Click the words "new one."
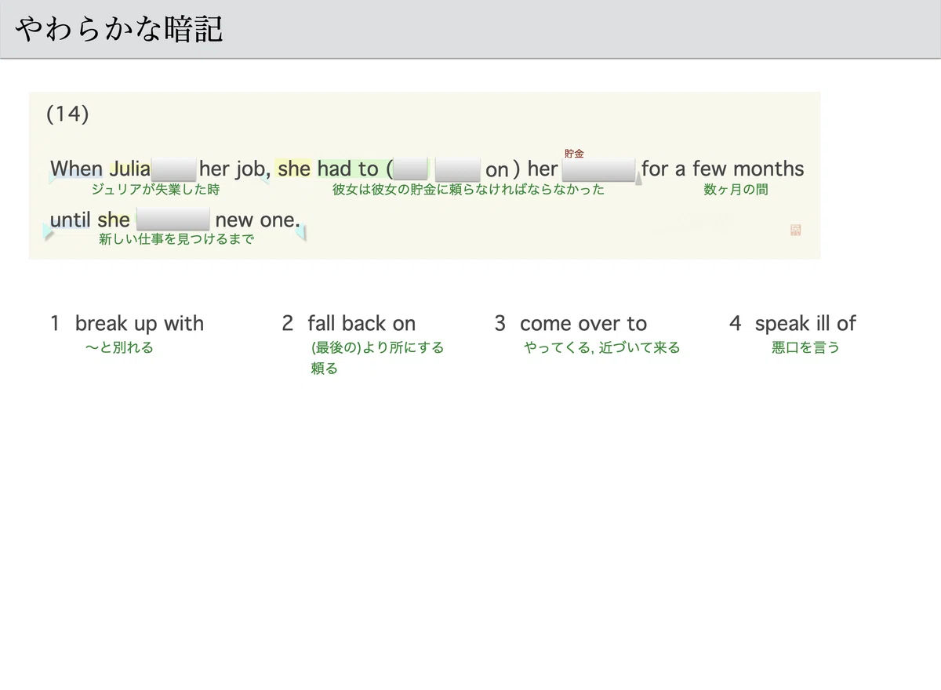The width and height of the screenshot is (941, 690). pyautogui.click(x=257, y=220)
